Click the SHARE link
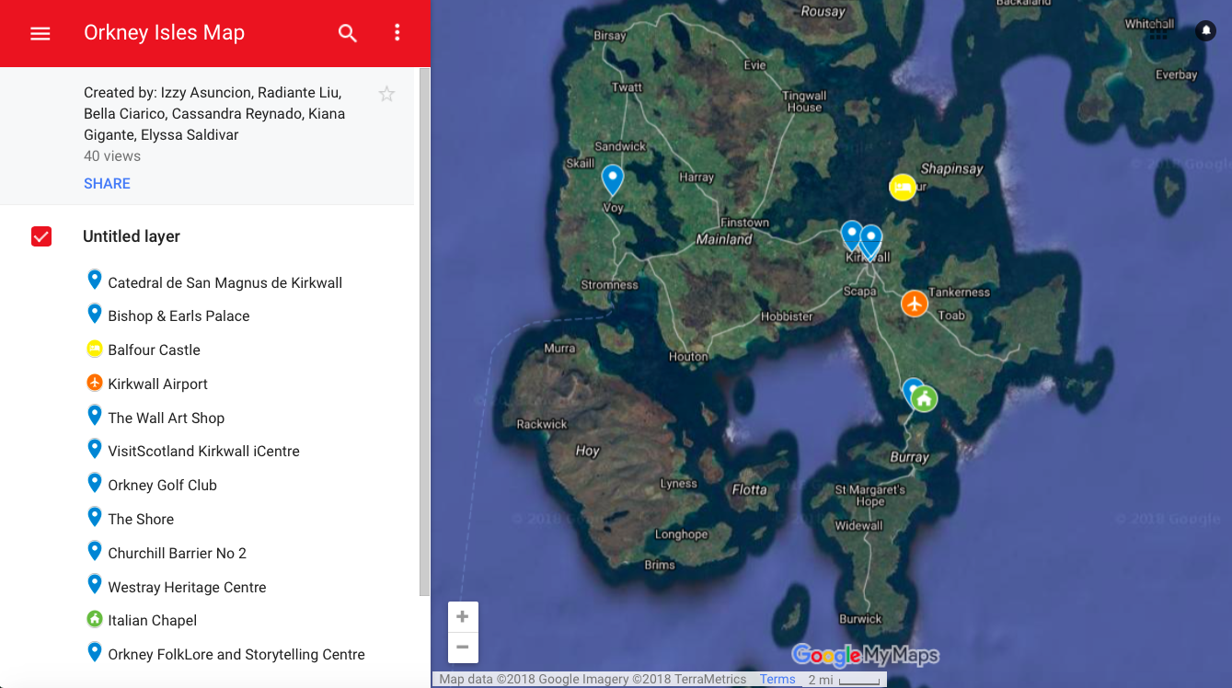This screenshot has width=1232, height=688. coord(107,183)
